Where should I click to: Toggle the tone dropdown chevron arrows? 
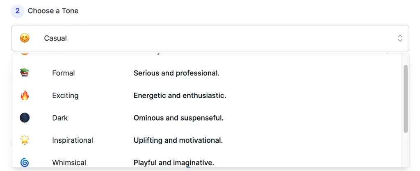click(x=400, y=38)
